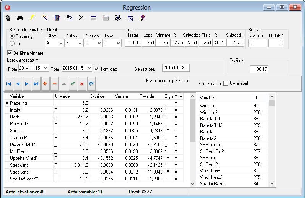Click the Medel column header
Viewport: 305px width, 198px height.
click(x=74, y=96)
